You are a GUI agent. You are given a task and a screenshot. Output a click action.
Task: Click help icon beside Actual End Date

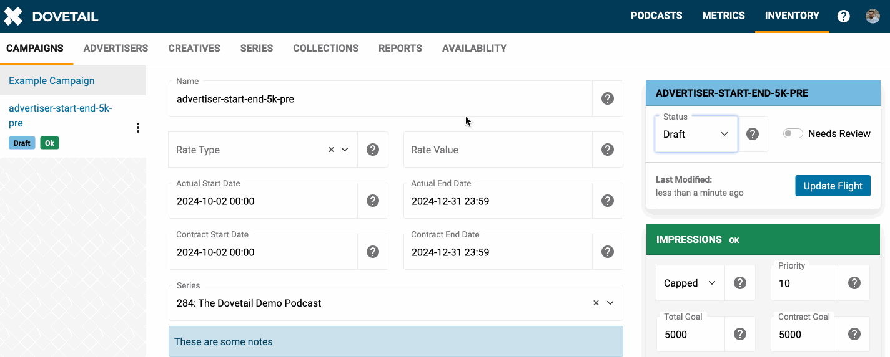coord(607,201)
